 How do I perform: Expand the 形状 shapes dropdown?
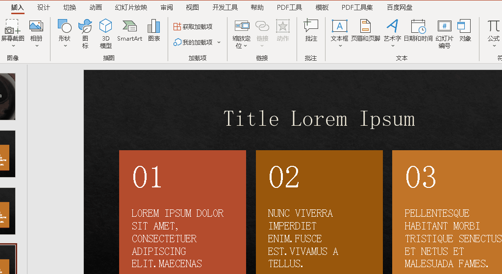tap(65, 46)
